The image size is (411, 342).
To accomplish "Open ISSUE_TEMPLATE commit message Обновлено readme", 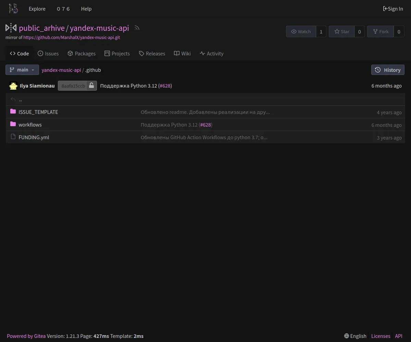I will tap(205, 112).
